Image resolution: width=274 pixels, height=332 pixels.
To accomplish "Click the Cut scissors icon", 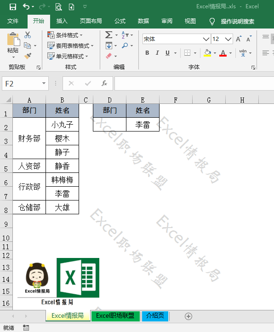I will [x=28, y=35].
